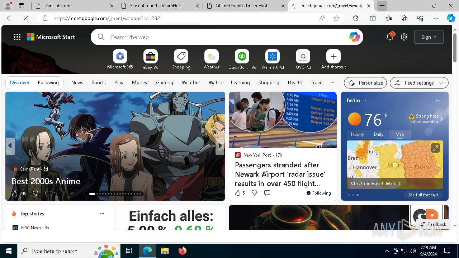Switch to the Following feed
The width and height of the screenshot is (459, 258).
tap(48, 82)
